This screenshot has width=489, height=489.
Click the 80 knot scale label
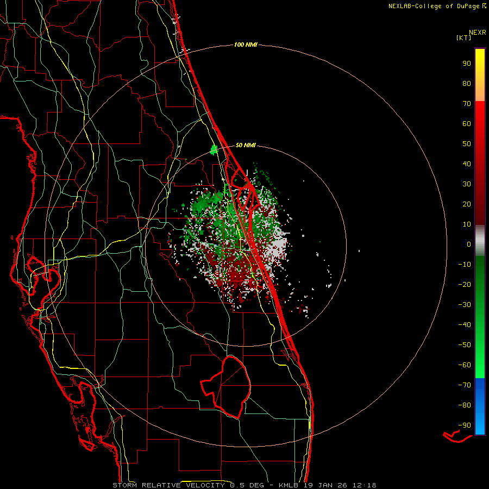(x=467, y=83)
